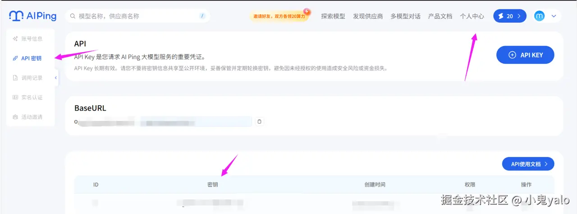Image resolution: width=577 pixels, height=214 pixels.
Task: Copy the BaseURL with the clipboard icon
Action: (259, 121)
